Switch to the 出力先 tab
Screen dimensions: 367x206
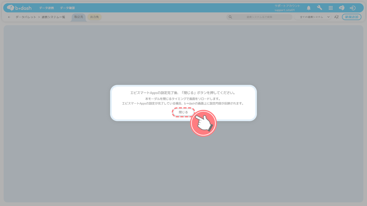click(94, 17)
